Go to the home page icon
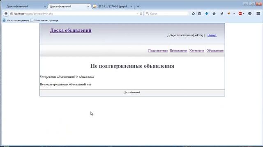 pyautogui.click(x=214, y=13)
